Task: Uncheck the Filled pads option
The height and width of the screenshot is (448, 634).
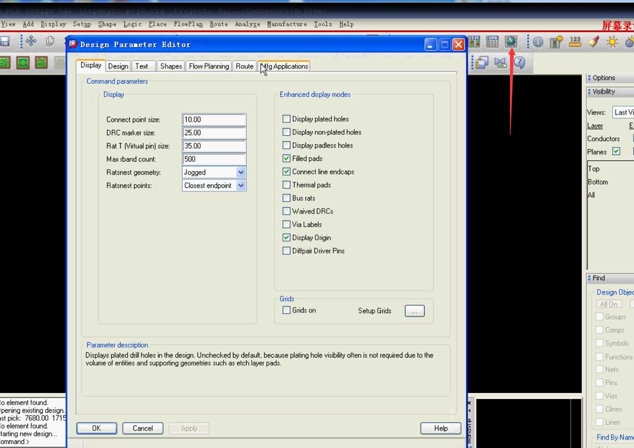Action: point(287,158)
